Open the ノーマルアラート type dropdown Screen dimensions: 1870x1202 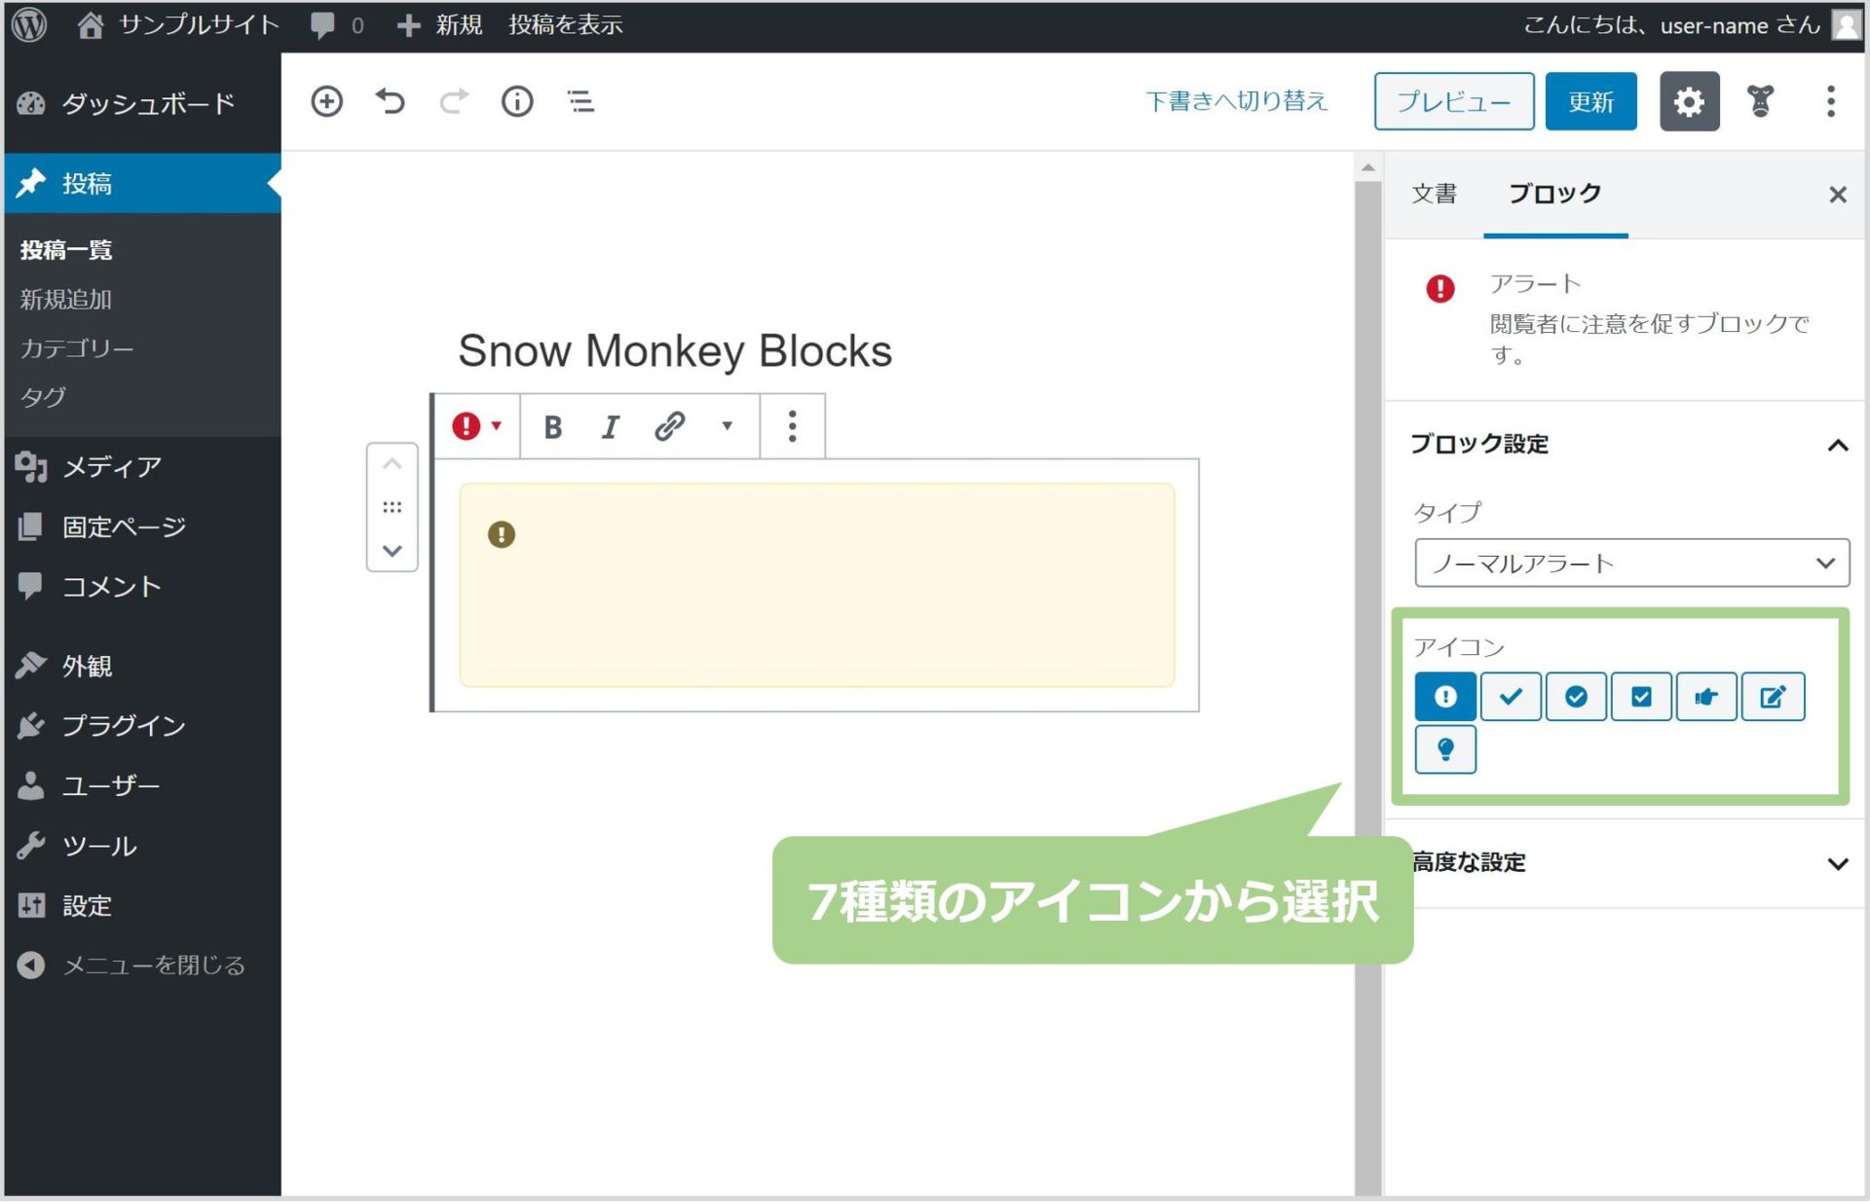(1630, 563)
